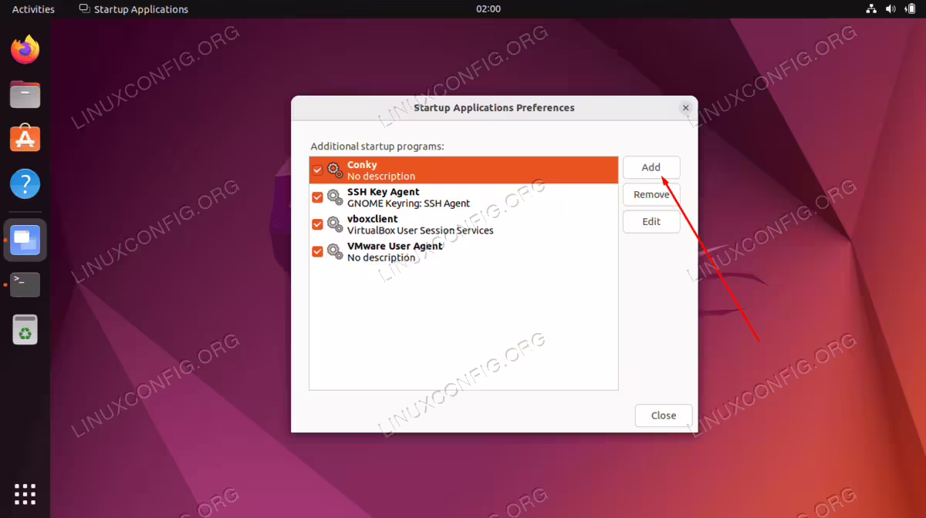The image size is (926, 518).
Task: Uncheck the SSH Key Agent entry
Action: (317, 197)
